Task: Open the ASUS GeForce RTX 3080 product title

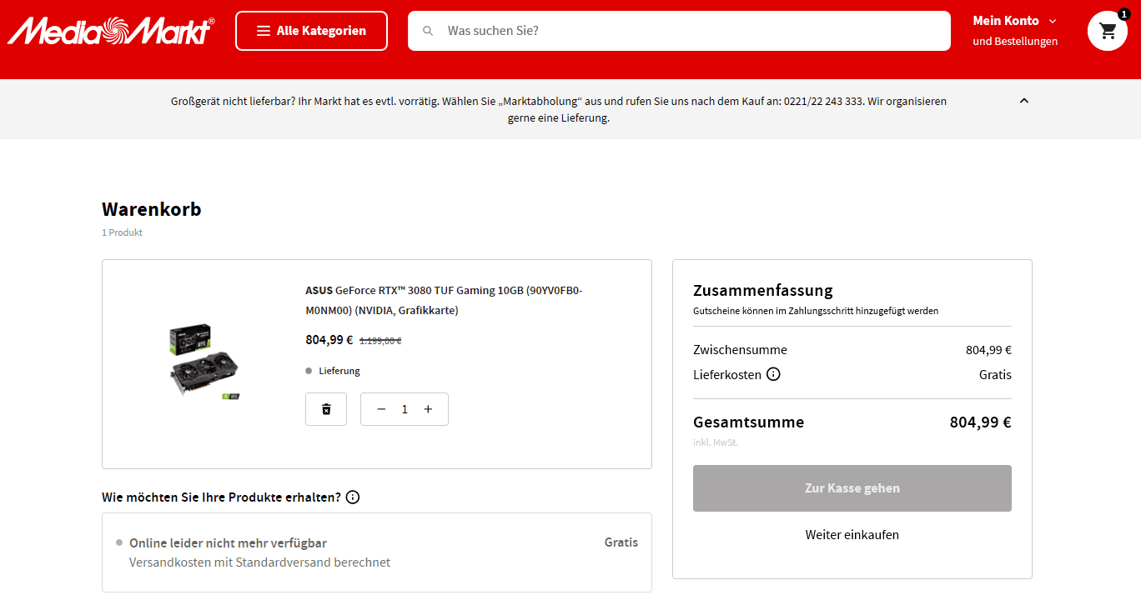Action: 444,300
